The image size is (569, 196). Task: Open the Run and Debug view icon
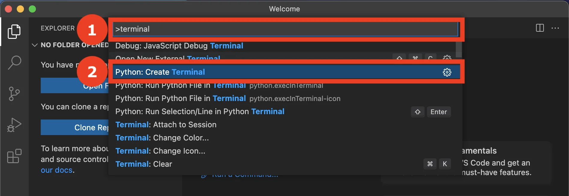coord(14,125)
